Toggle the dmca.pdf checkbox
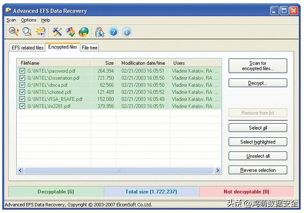Viewport: 304px width, 213px height. tap(22, 85)
